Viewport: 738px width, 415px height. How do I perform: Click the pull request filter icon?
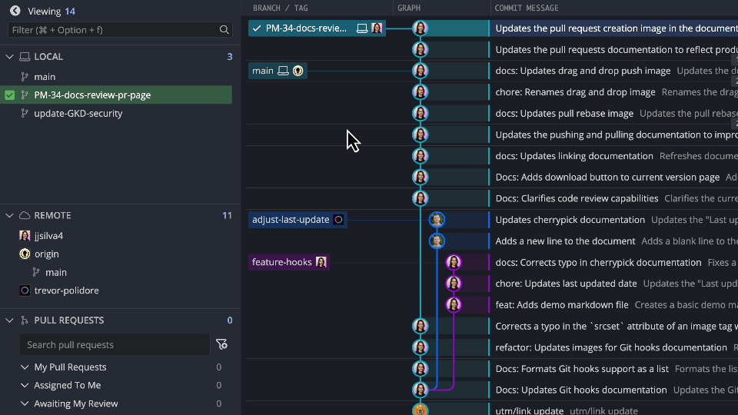(x=221, y=344)
